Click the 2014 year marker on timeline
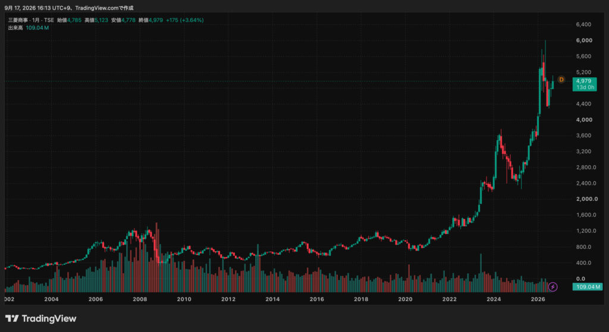 tap(272, 299)
